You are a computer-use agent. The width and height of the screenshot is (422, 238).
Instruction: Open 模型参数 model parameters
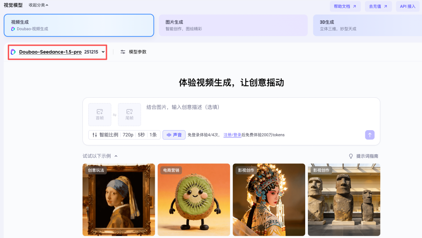(134, 52)
